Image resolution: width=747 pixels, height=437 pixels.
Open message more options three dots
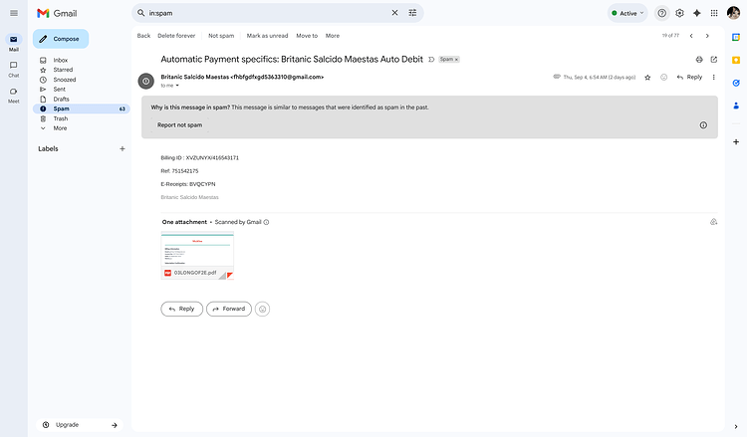click(713, 77)
